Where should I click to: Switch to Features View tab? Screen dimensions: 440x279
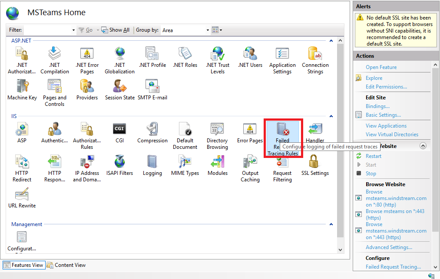[x=24, y=265]
